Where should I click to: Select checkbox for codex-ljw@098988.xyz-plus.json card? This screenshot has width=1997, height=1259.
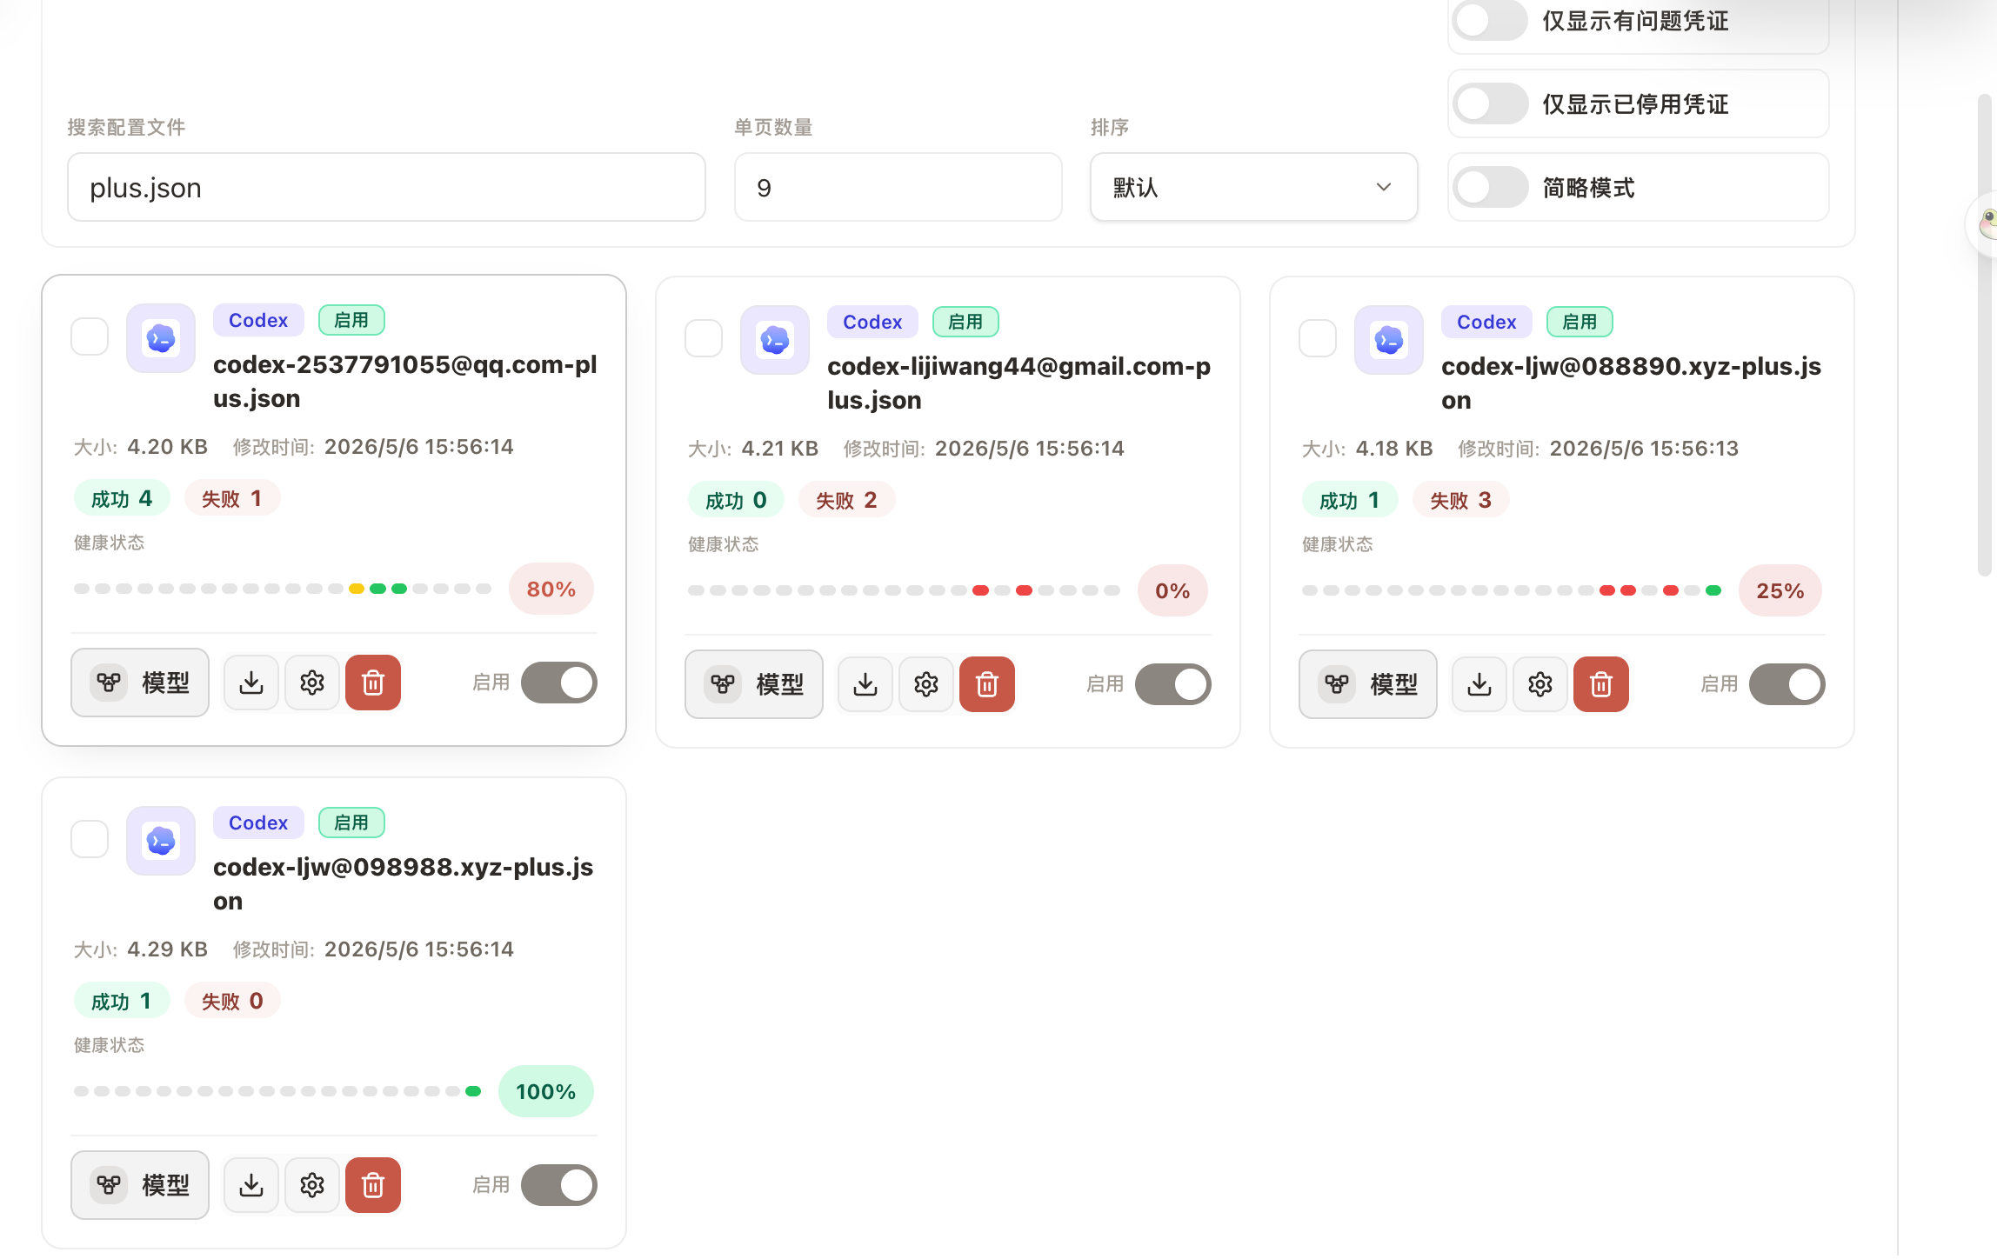coord(90,839)
